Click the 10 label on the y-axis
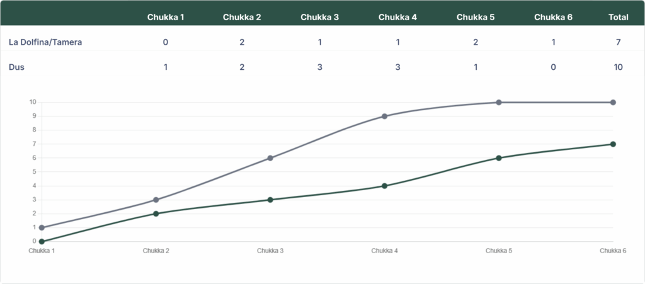 pos(33,102)
